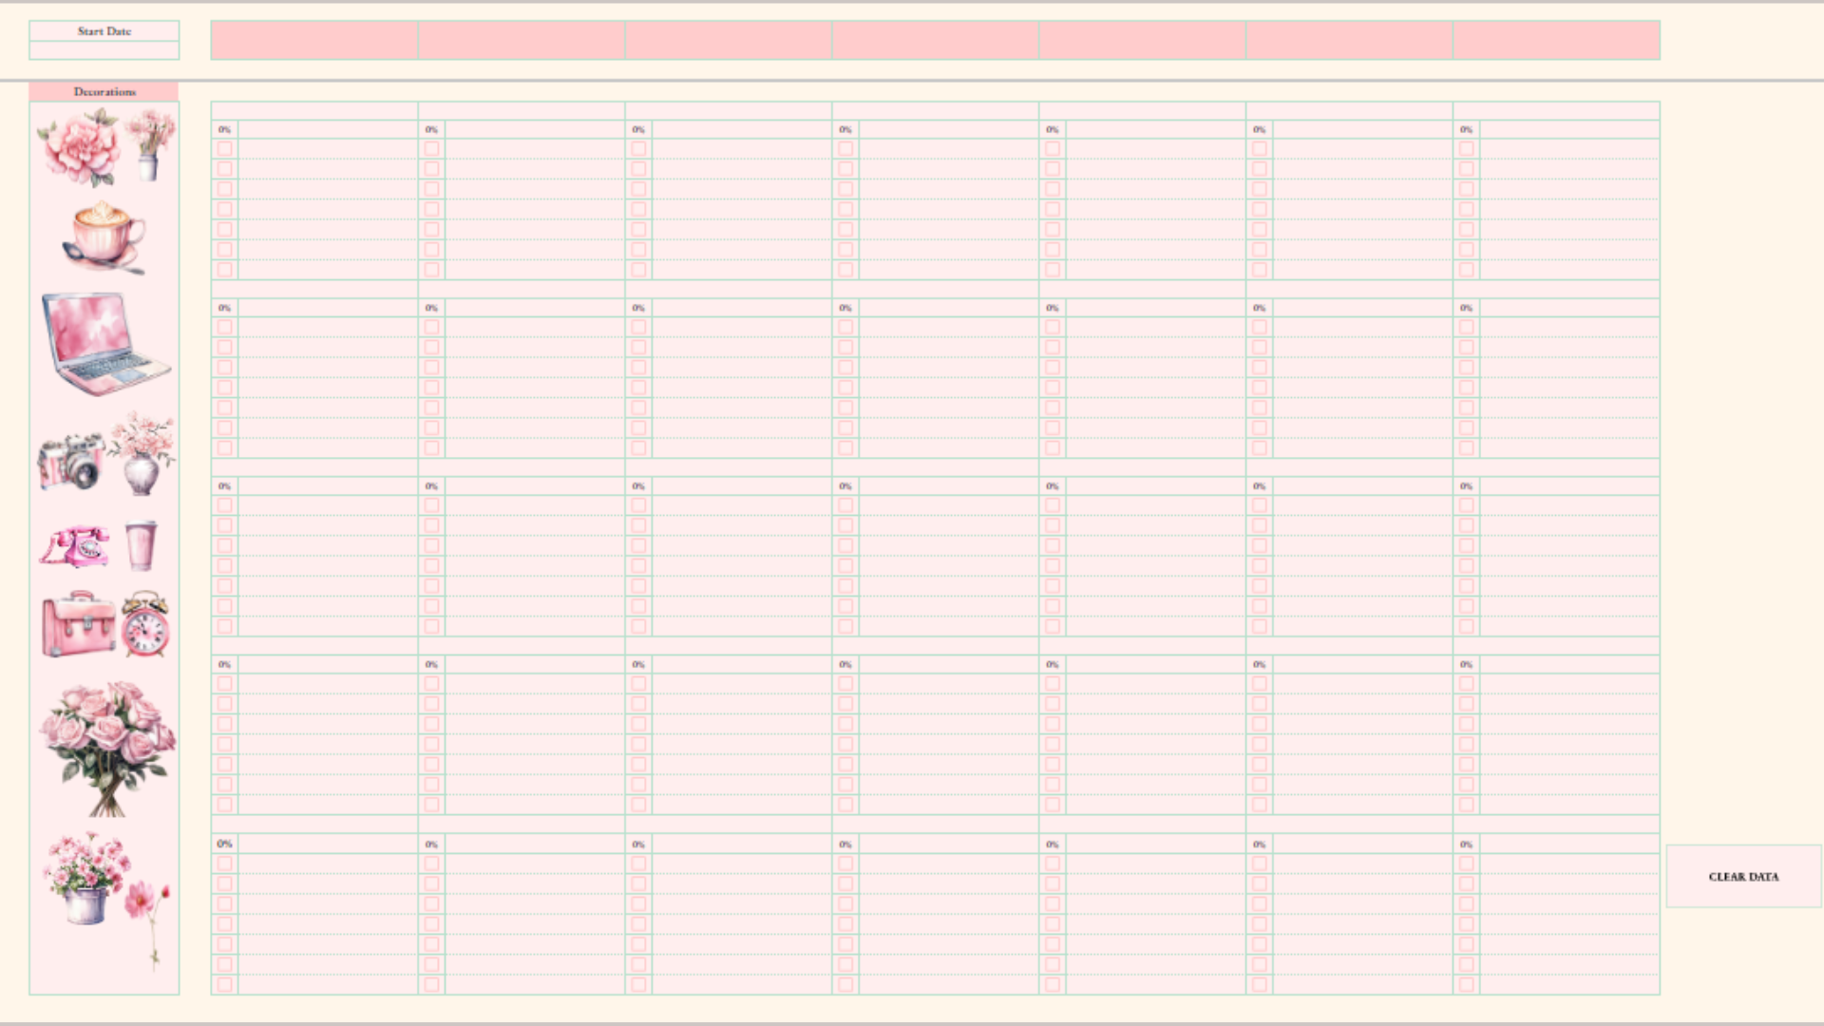The image size is (1824, 1026).
Task: Select the vintage camera sticker
Action: point(70,463)
